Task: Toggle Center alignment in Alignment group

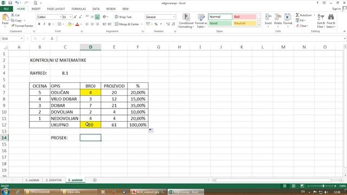Action: pos(92,24)
